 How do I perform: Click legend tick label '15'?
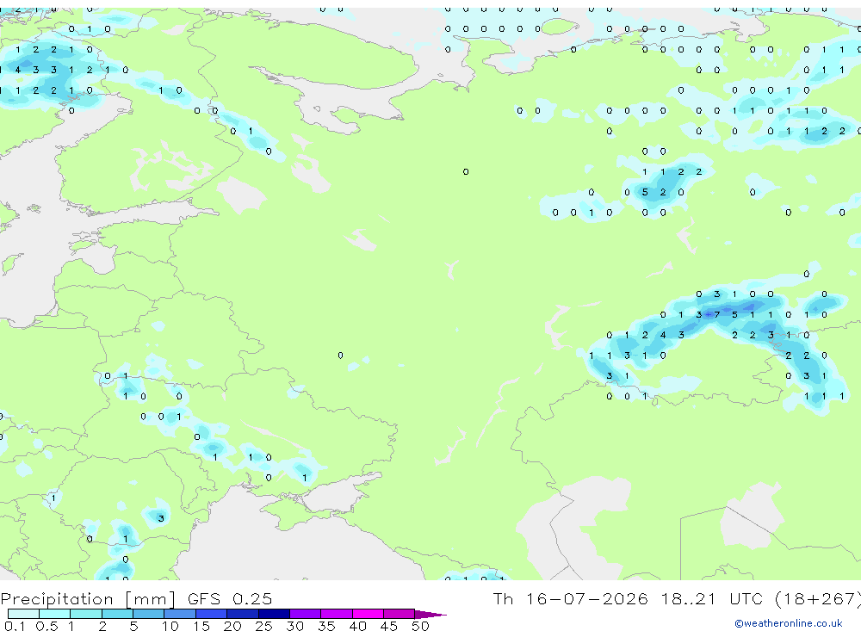(201, 626)
